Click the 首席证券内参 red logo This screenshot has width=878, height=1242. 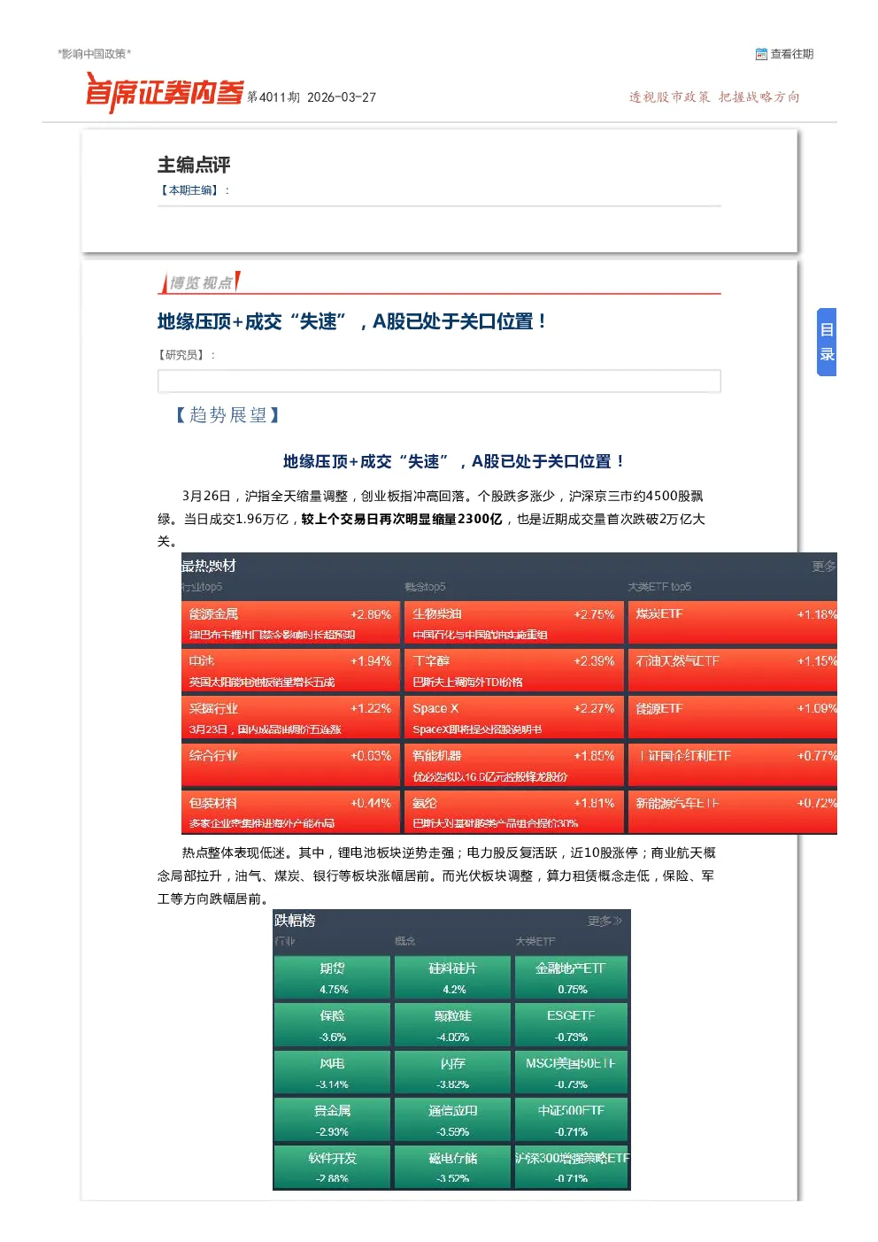pyautogui.click(x=164, y=92)
